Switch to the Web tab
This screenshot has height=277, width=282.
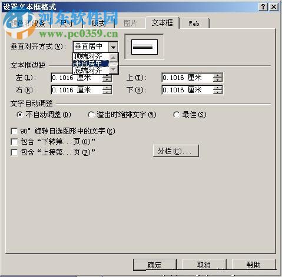[x=194, y=24]
